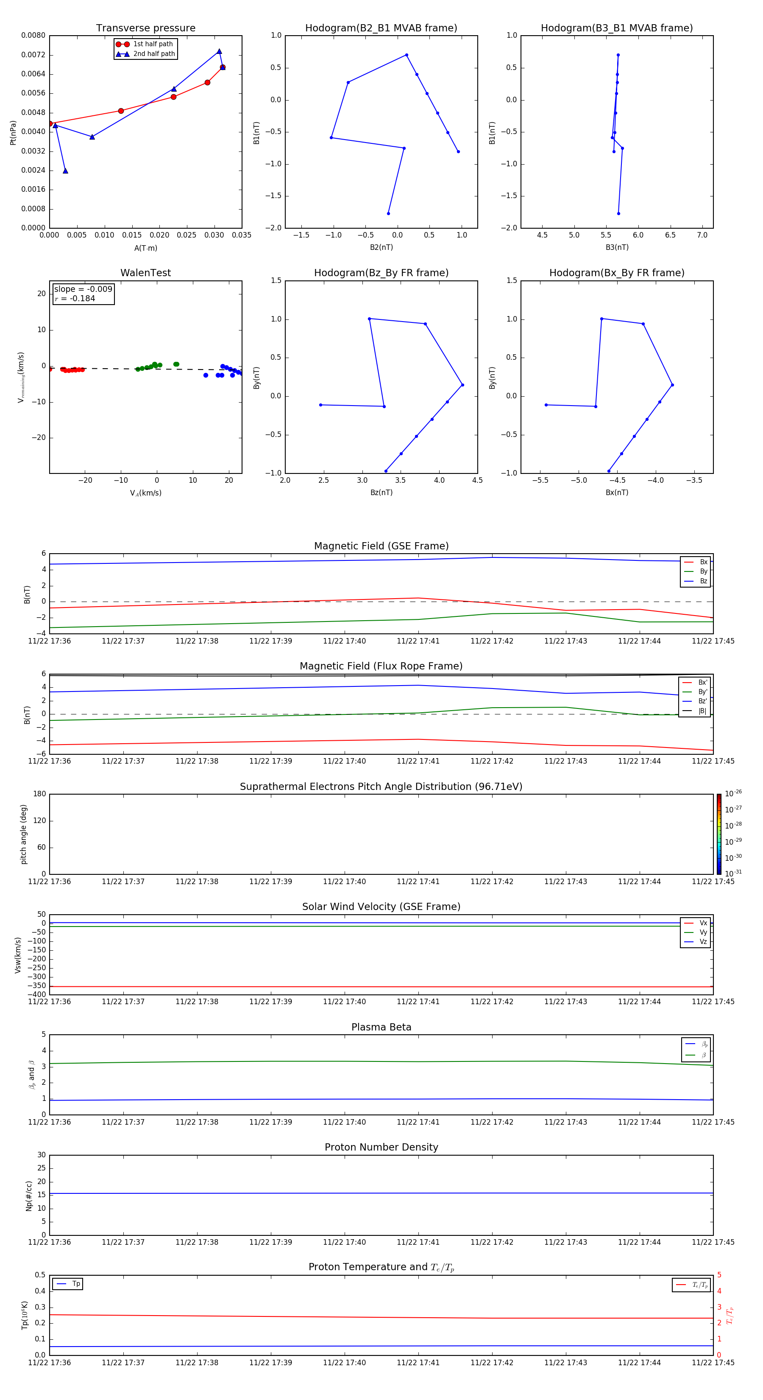Click the "Hodogram(B3_B1 MVAB frame)" title
This screenshot has width=763, height=1400.
(617, 28)
